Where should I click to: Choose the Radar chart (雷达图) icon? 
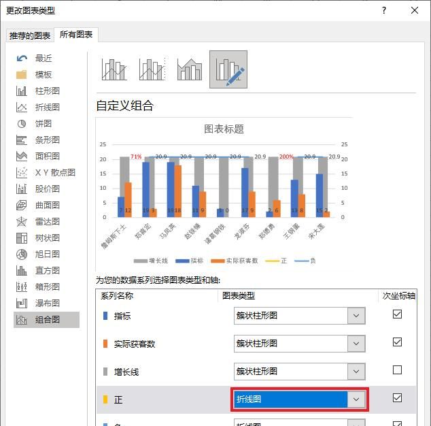pyautogui.click(x=22, y=222)
